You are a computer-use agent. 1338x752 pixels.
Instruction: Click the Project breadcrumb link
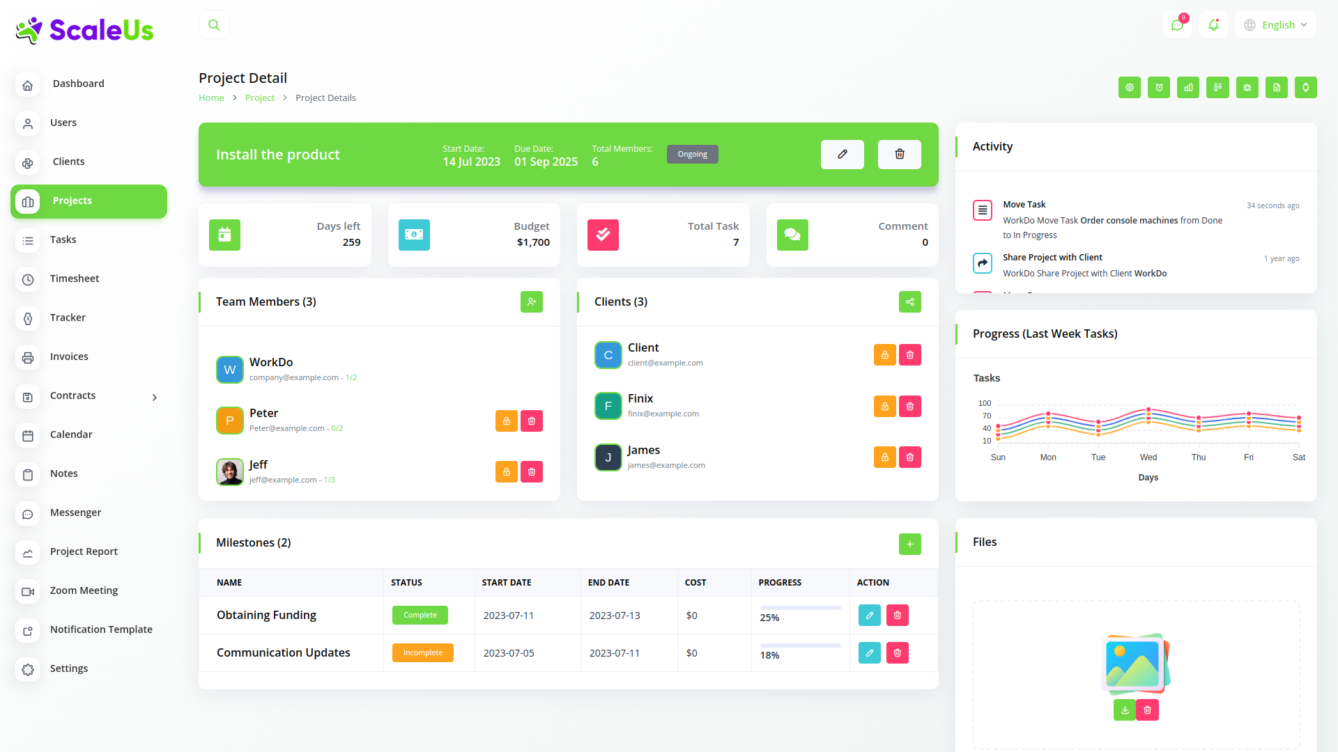click(259, 98)
